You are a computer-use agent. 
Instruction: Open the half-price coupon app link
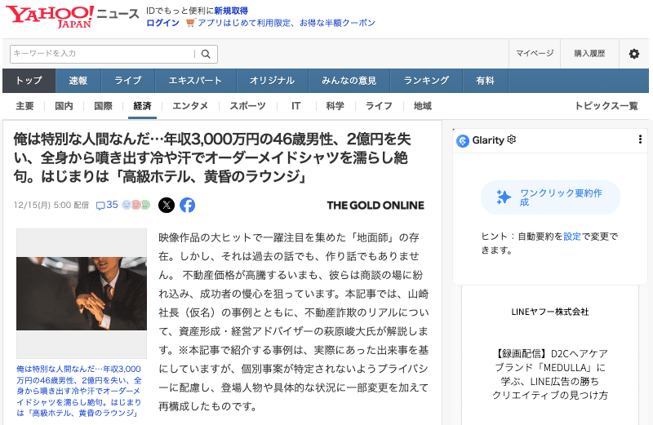coord(287,23)
